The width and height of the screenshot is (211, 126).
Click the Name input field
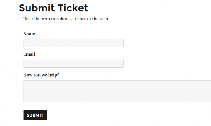click(x=73, y=43)
